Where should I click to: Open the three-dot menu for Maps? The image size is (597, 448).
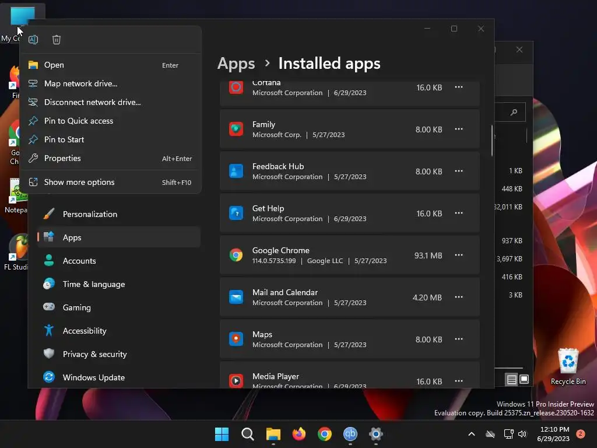[x=459, y=339]
